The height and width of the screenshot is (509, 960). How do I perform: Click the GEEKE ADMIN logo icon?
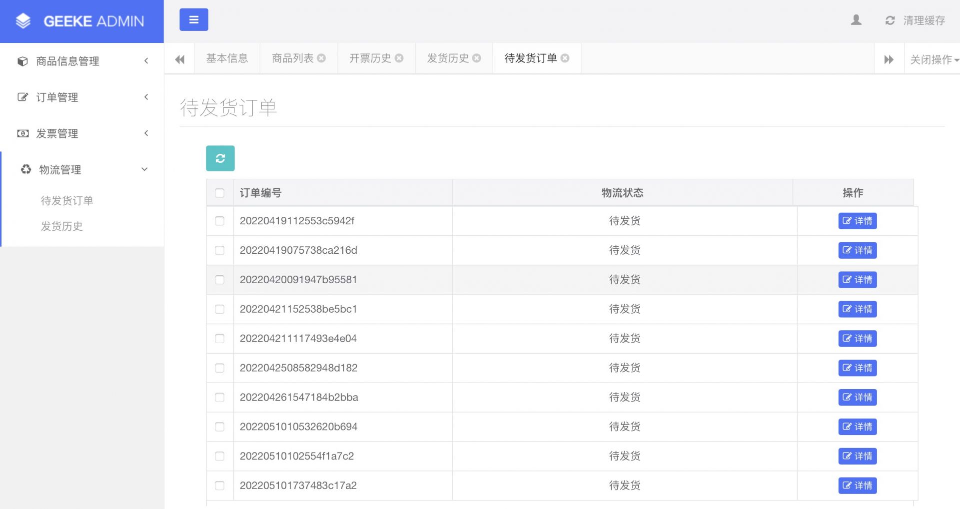[23, 21]
